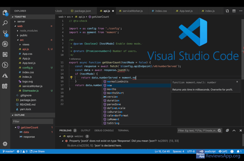Click the outline Filter input field
Viewport: 244px width, 161px height.
pos(32,121)
